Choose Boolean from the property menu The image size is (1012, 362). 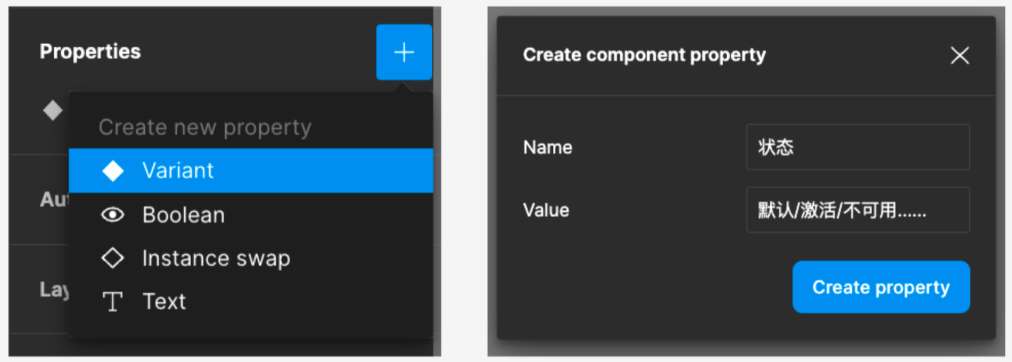point(183,215)
